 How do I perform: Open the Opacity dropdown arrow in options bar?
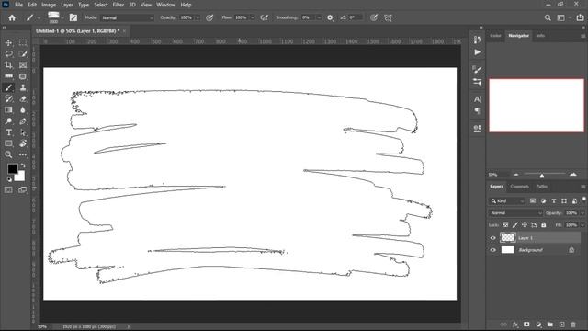[x=198, y=17]
